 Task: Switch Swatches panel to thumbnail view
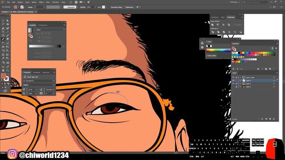(276, 48)
